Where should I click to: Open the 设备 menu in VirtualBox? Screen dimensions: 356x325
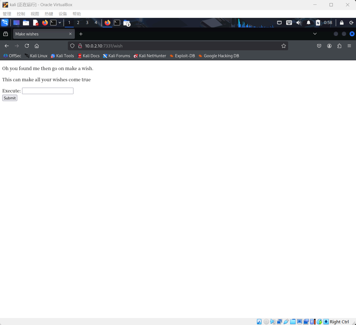point(63,14)
